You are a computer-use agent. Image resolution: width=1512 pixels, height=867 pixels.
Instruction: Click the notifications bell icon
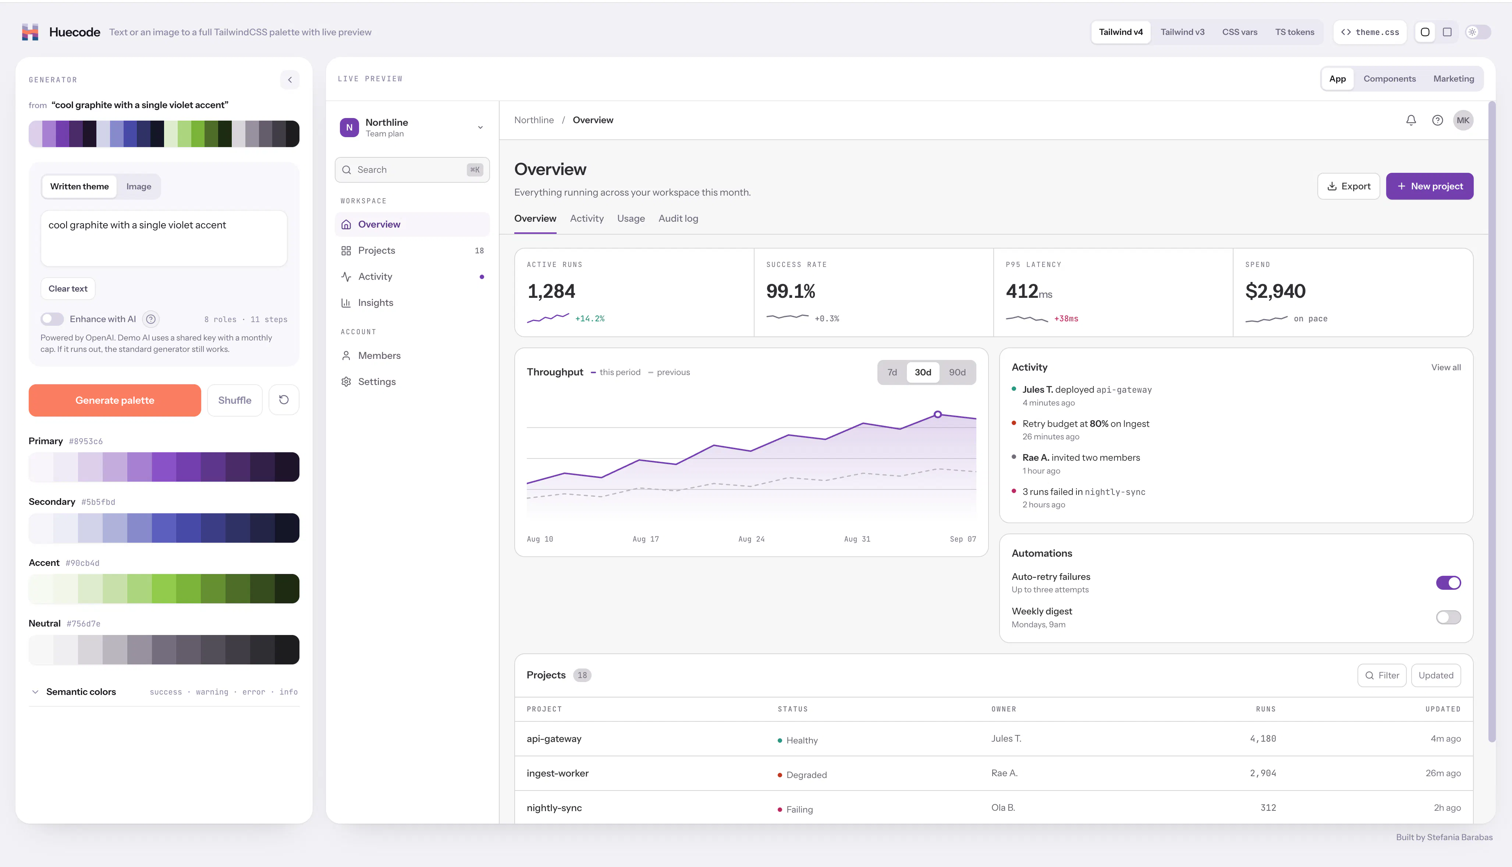point(1411,120)
